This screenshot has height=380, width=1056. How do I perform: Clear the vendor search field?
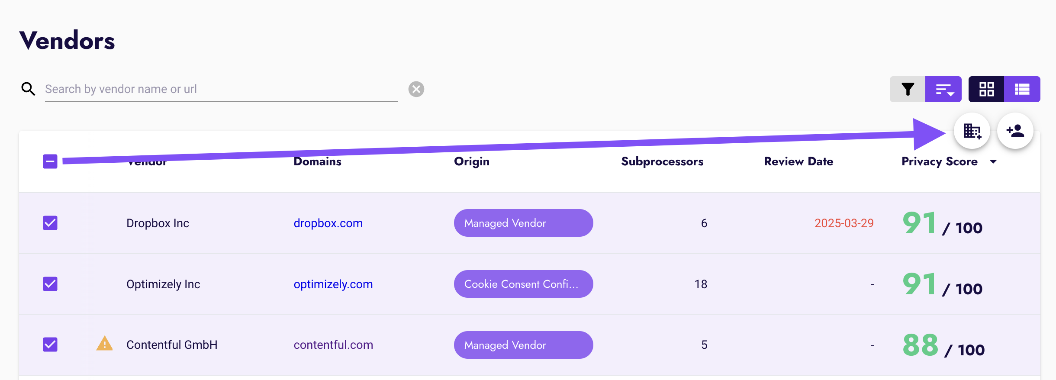[x=416, y=89]
